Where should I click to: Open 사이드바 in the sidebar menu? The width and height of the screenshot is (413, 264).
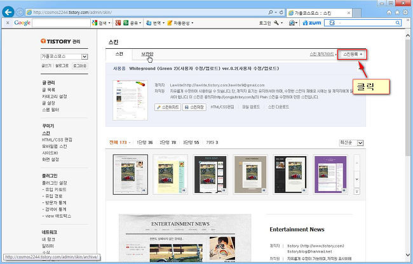50,153
